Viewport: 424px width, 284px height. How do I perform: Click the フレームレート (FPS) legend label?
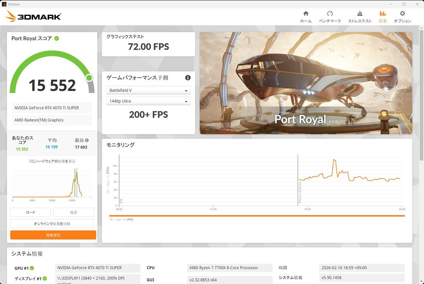[121, 220]
